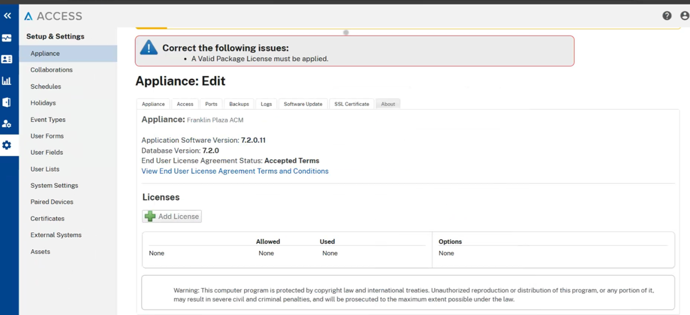690x315 pixels.
Task: Click the Application Software Version 7.2.0.11 text
Action: pyautogui.click(x=204, y=141)
